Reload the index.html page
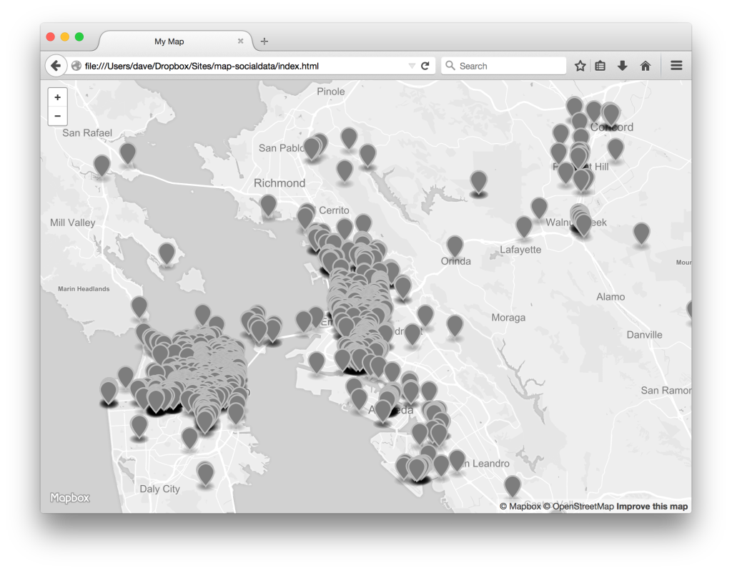The image size is (732, 571). pos(425,65)
